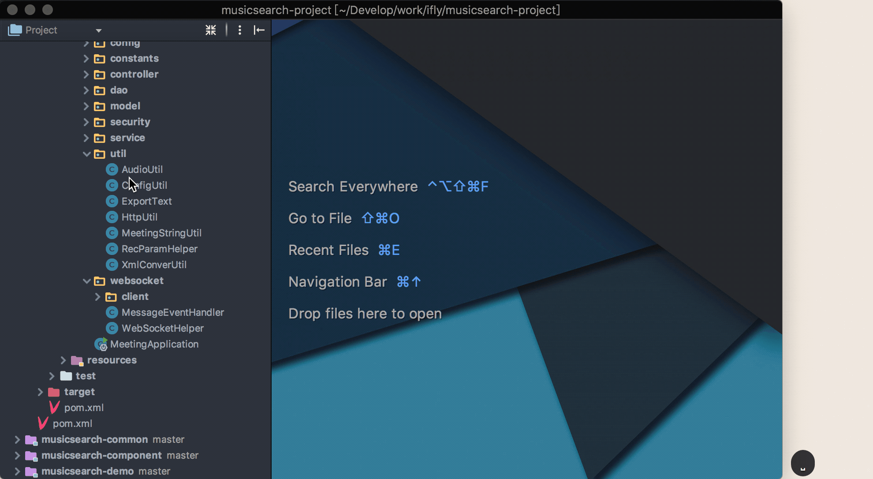This screenshot has height=479, width=873.
Task: Click the pink target folder icon
Action: pos(54,392)
